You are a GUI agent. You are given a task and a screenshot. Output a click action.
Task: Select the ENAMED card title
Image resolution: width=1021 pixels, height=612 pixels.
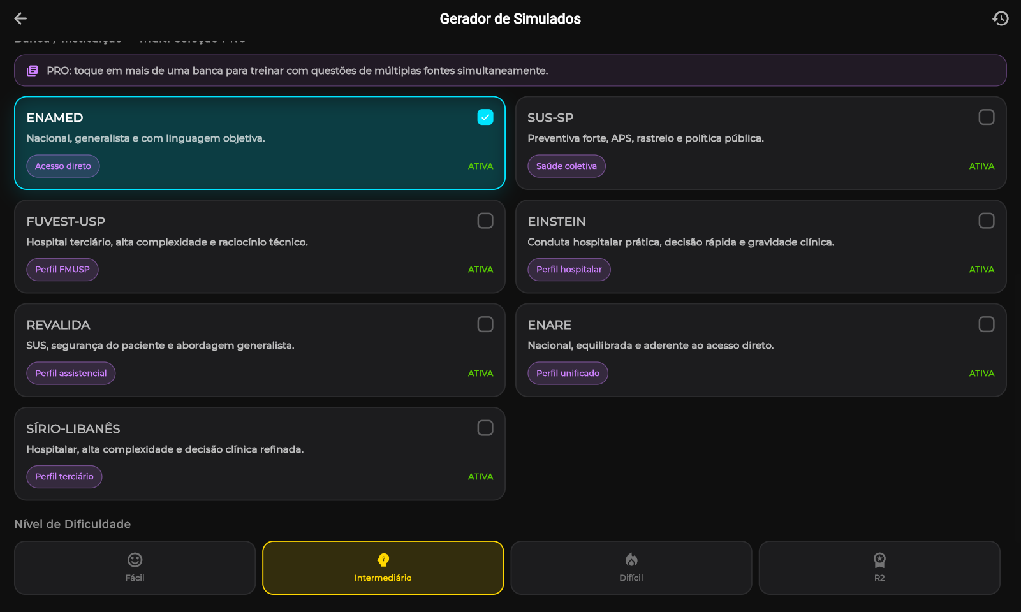click(55, 118)
